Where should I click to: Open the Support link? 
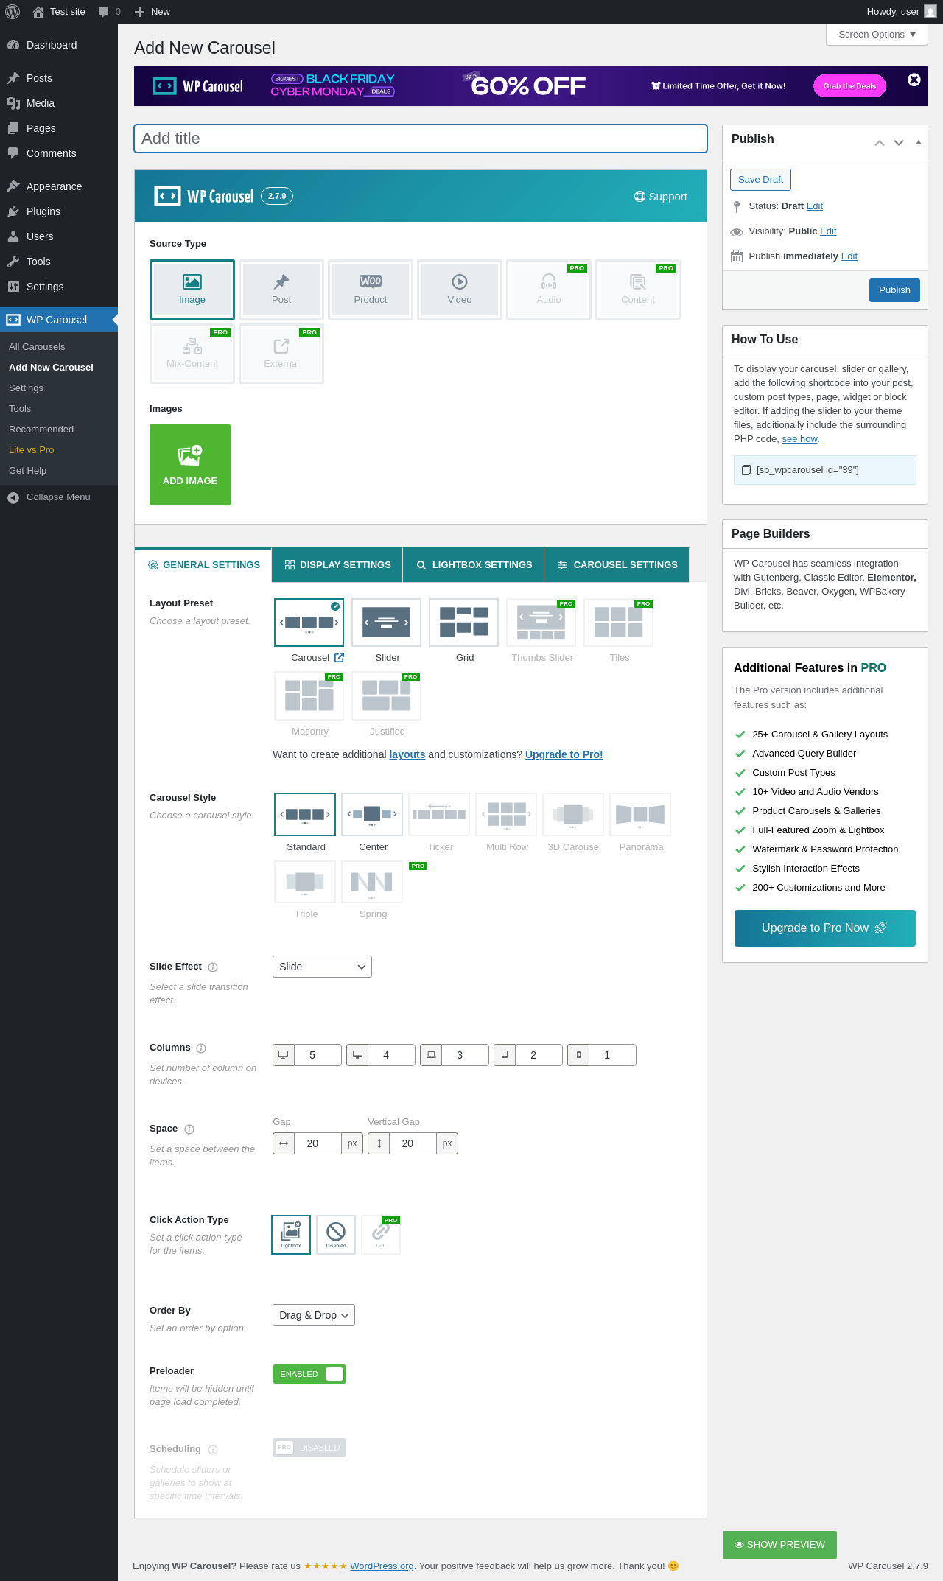pos(661,197)
